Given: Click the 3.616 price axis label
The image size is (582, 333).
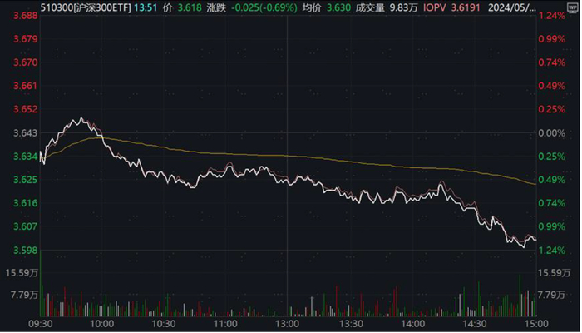Looking at the screenshot, I should [x=26, y=203].
